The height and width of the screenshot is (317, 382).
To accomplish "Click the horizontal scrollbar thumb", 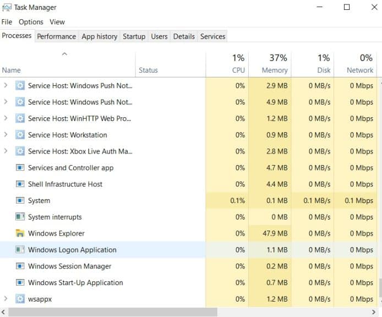I will [112, 312].
